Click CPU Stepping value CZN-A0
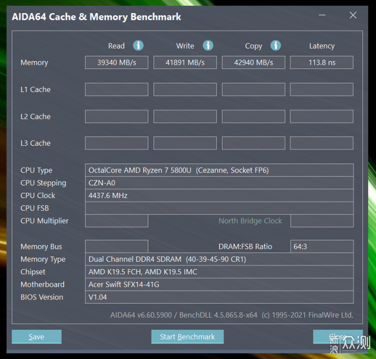Viewport: 376px width, 359px height. 102,183
